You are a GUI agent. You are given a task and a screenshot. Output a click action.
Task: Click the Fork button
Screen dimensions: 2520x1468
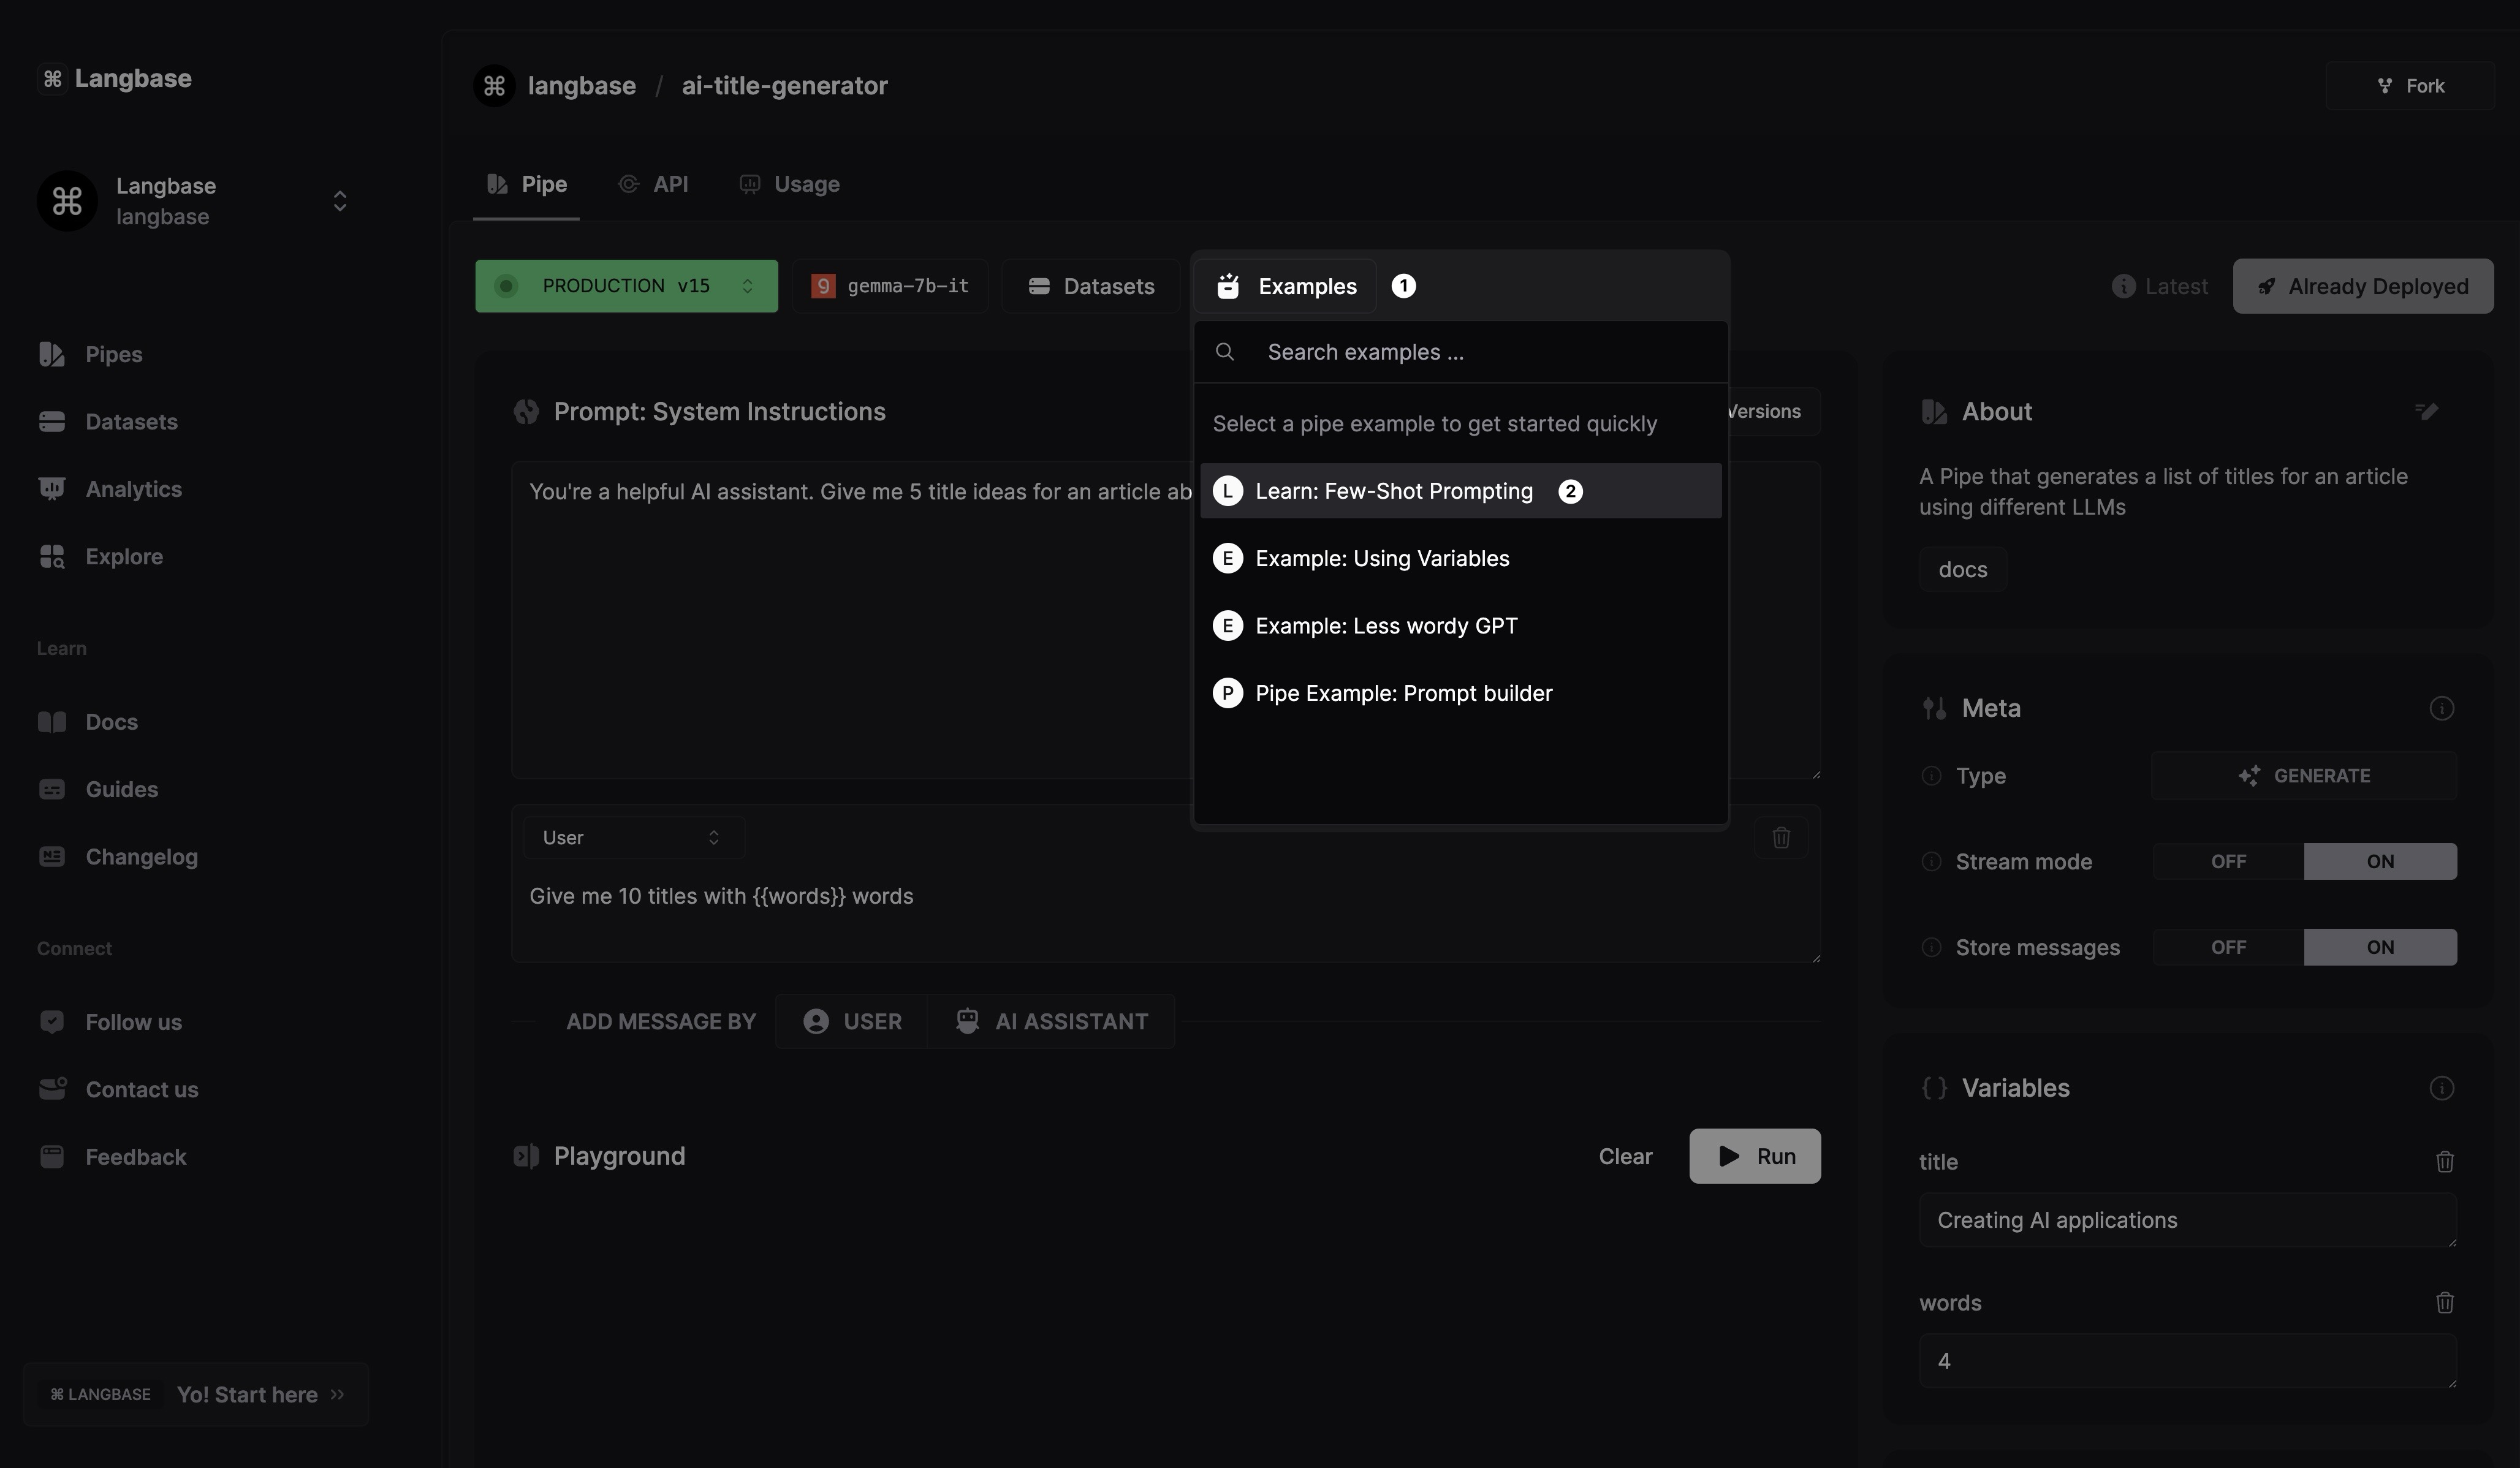pyautogui.click(x=2410, y=86)
